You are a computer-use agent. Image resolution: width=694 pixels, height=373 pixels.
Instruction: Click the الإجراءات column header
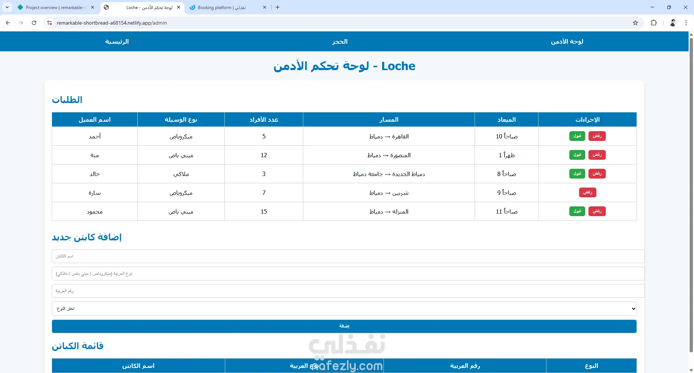pyautogui.click(x=587, y=120)
